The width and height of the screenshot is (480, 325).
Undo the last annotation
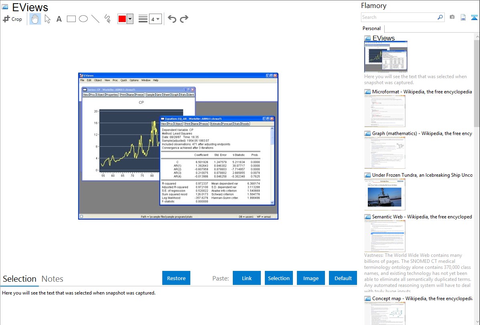pos(172,19)
